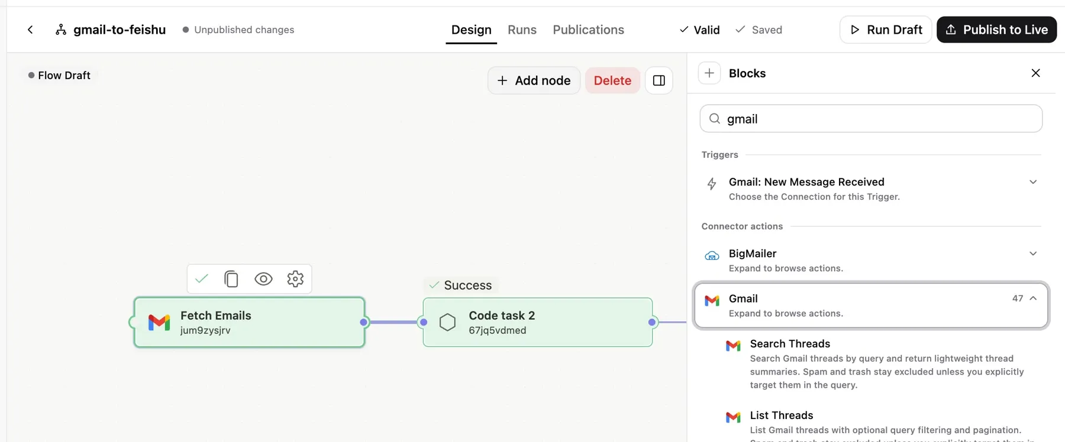Image resolution: width=1065 pixels, height=442 pixels.
Task: Click the Saved status indicator
Action: click(759, 30)
